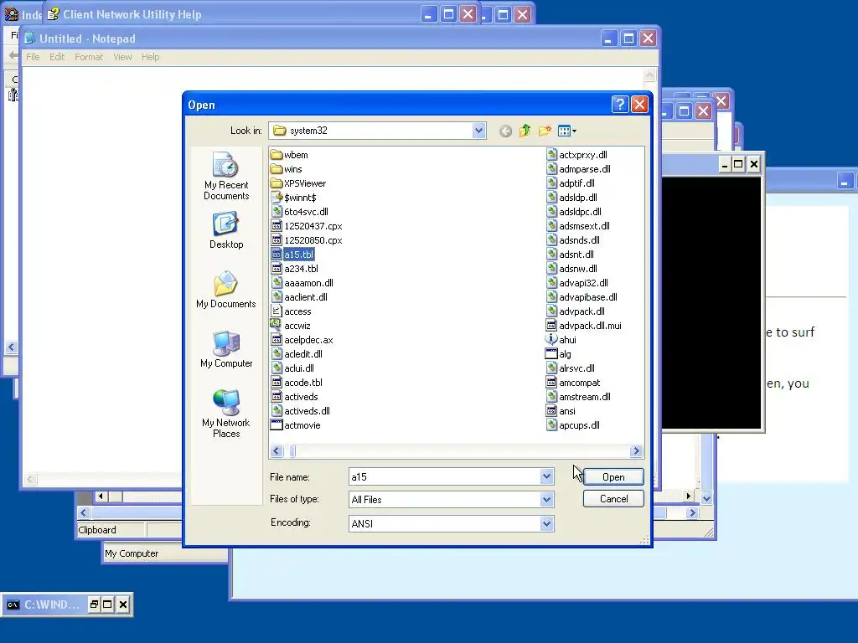This screenshot has height=643, width=858.
Task: Select a234.tbl file
Action: click(295, 269)
